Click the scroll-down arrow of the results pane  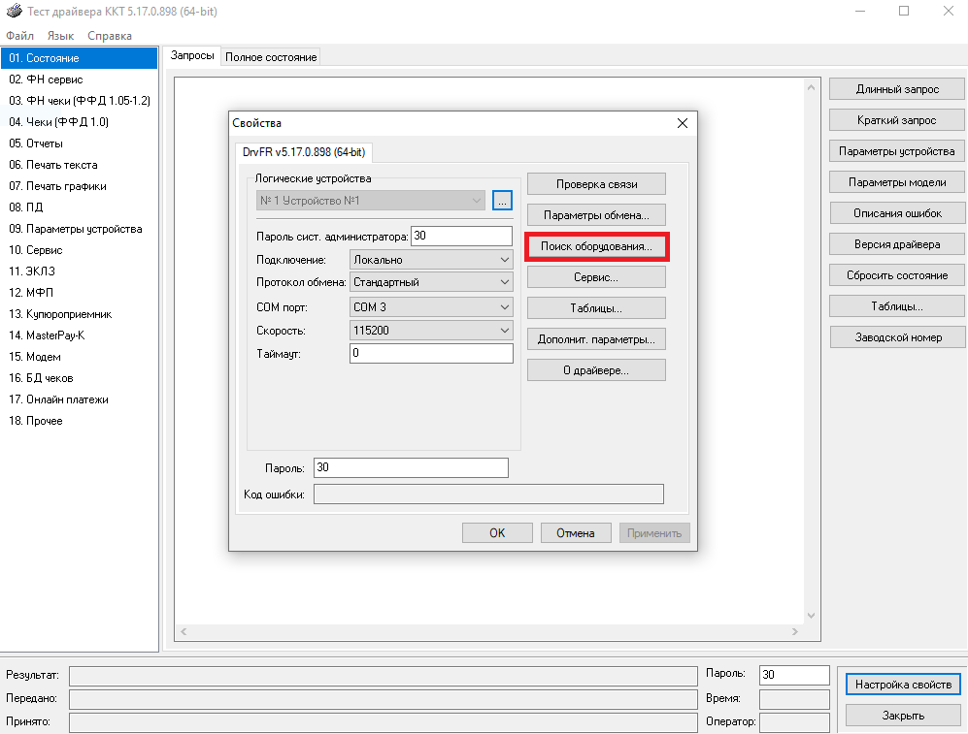(812, 616)
